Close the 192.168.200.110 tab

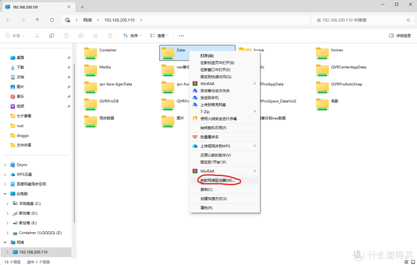[x=69, y=7]
